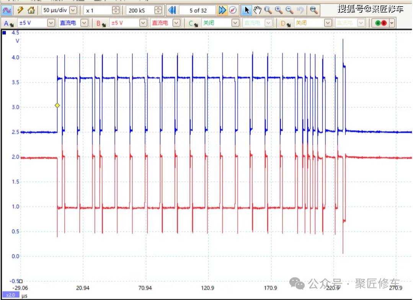This screenshot has height=300, width=413.
Task: Open Channel D options button
Action: [x=285, y=23]
